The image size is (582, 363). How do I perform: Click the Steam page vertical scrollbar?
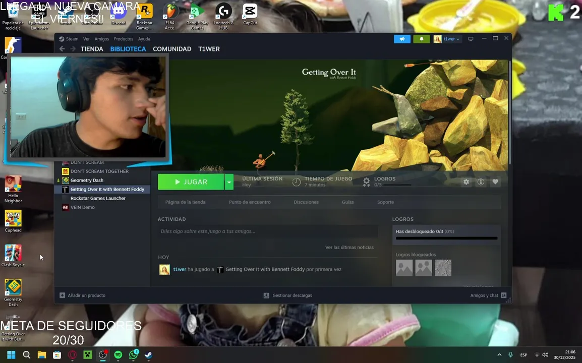(510, 111)
